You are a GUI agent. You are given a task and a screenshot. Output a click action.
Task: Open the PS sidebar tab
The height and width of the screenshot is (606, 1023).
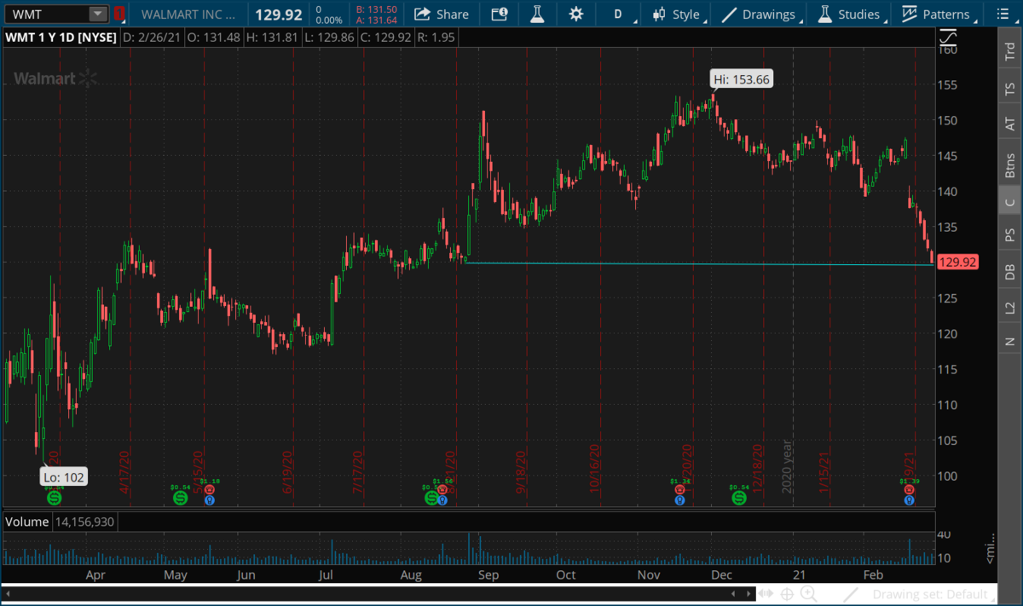(1010, 234)
